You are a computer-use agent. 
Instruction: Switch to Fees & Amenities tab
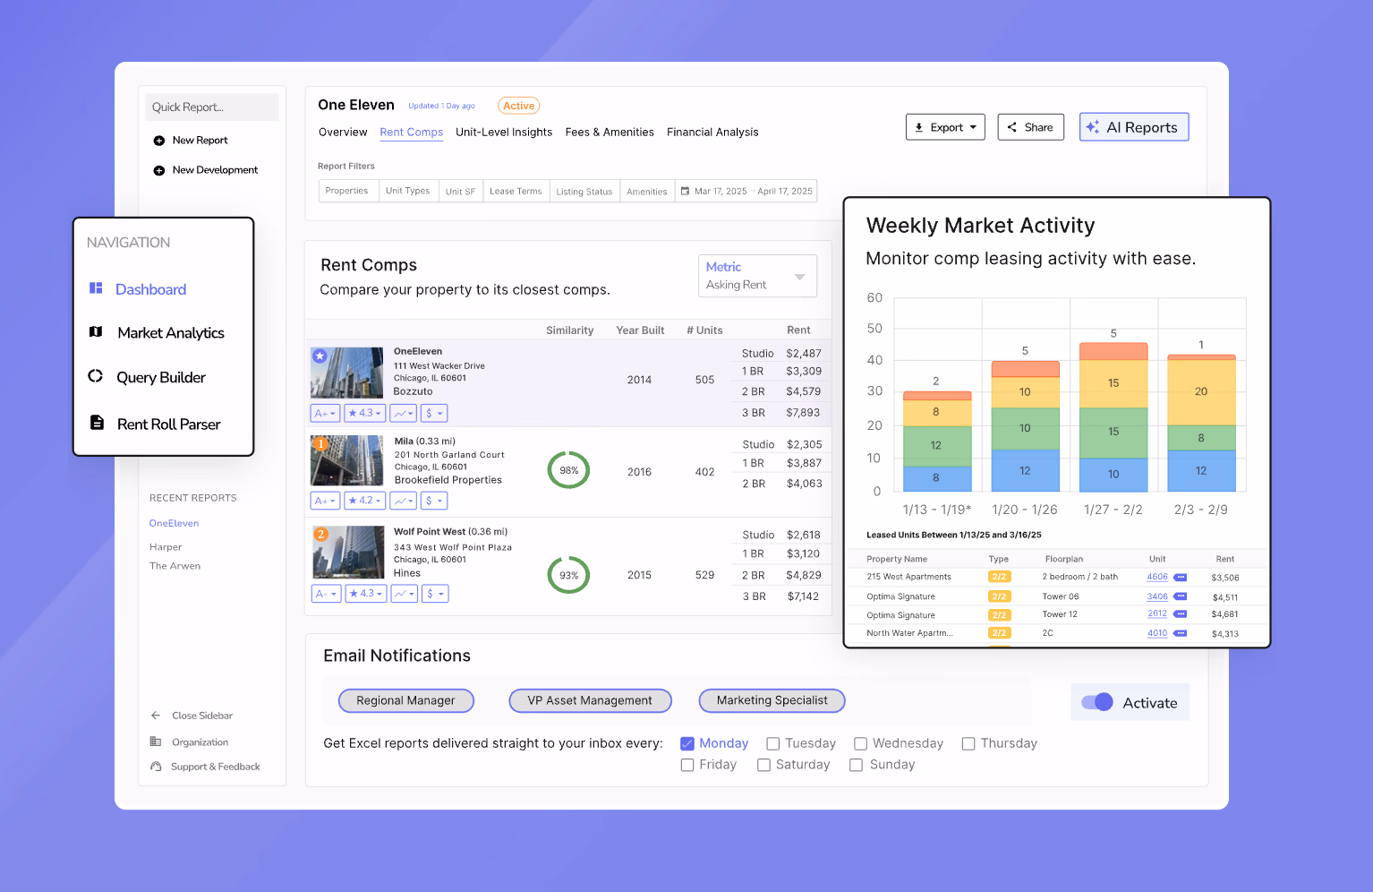point(610,133)
